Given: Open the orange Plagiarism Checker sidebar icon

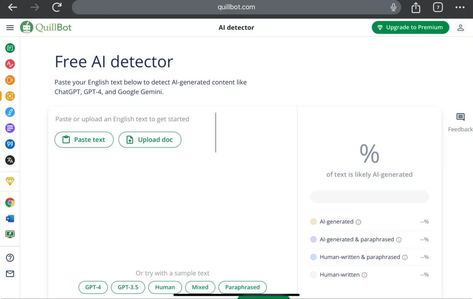Looking at the screenshot, I should point(10,80).
